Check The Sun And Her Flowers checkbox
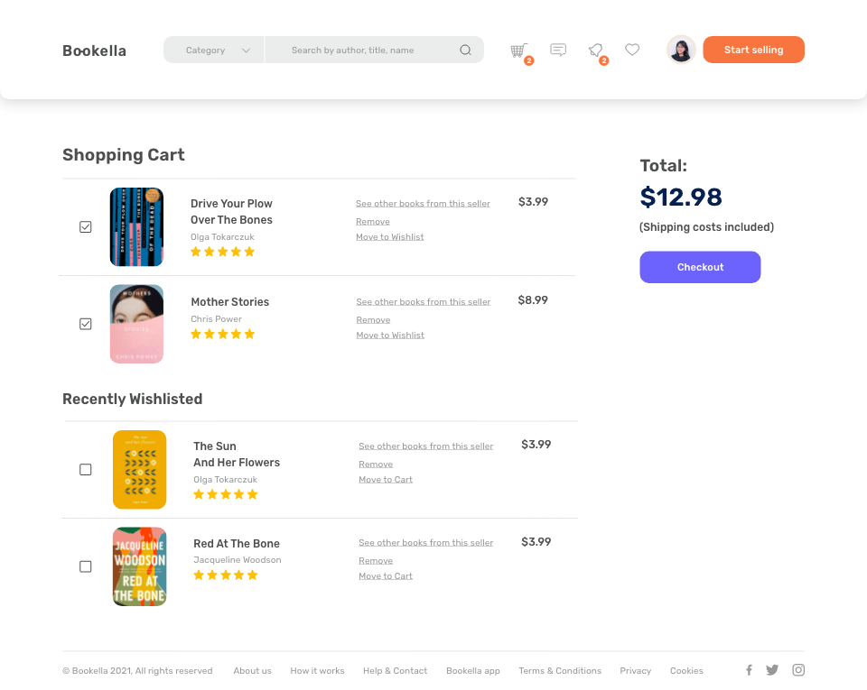The image size is (867, 690). click(85, 470)
